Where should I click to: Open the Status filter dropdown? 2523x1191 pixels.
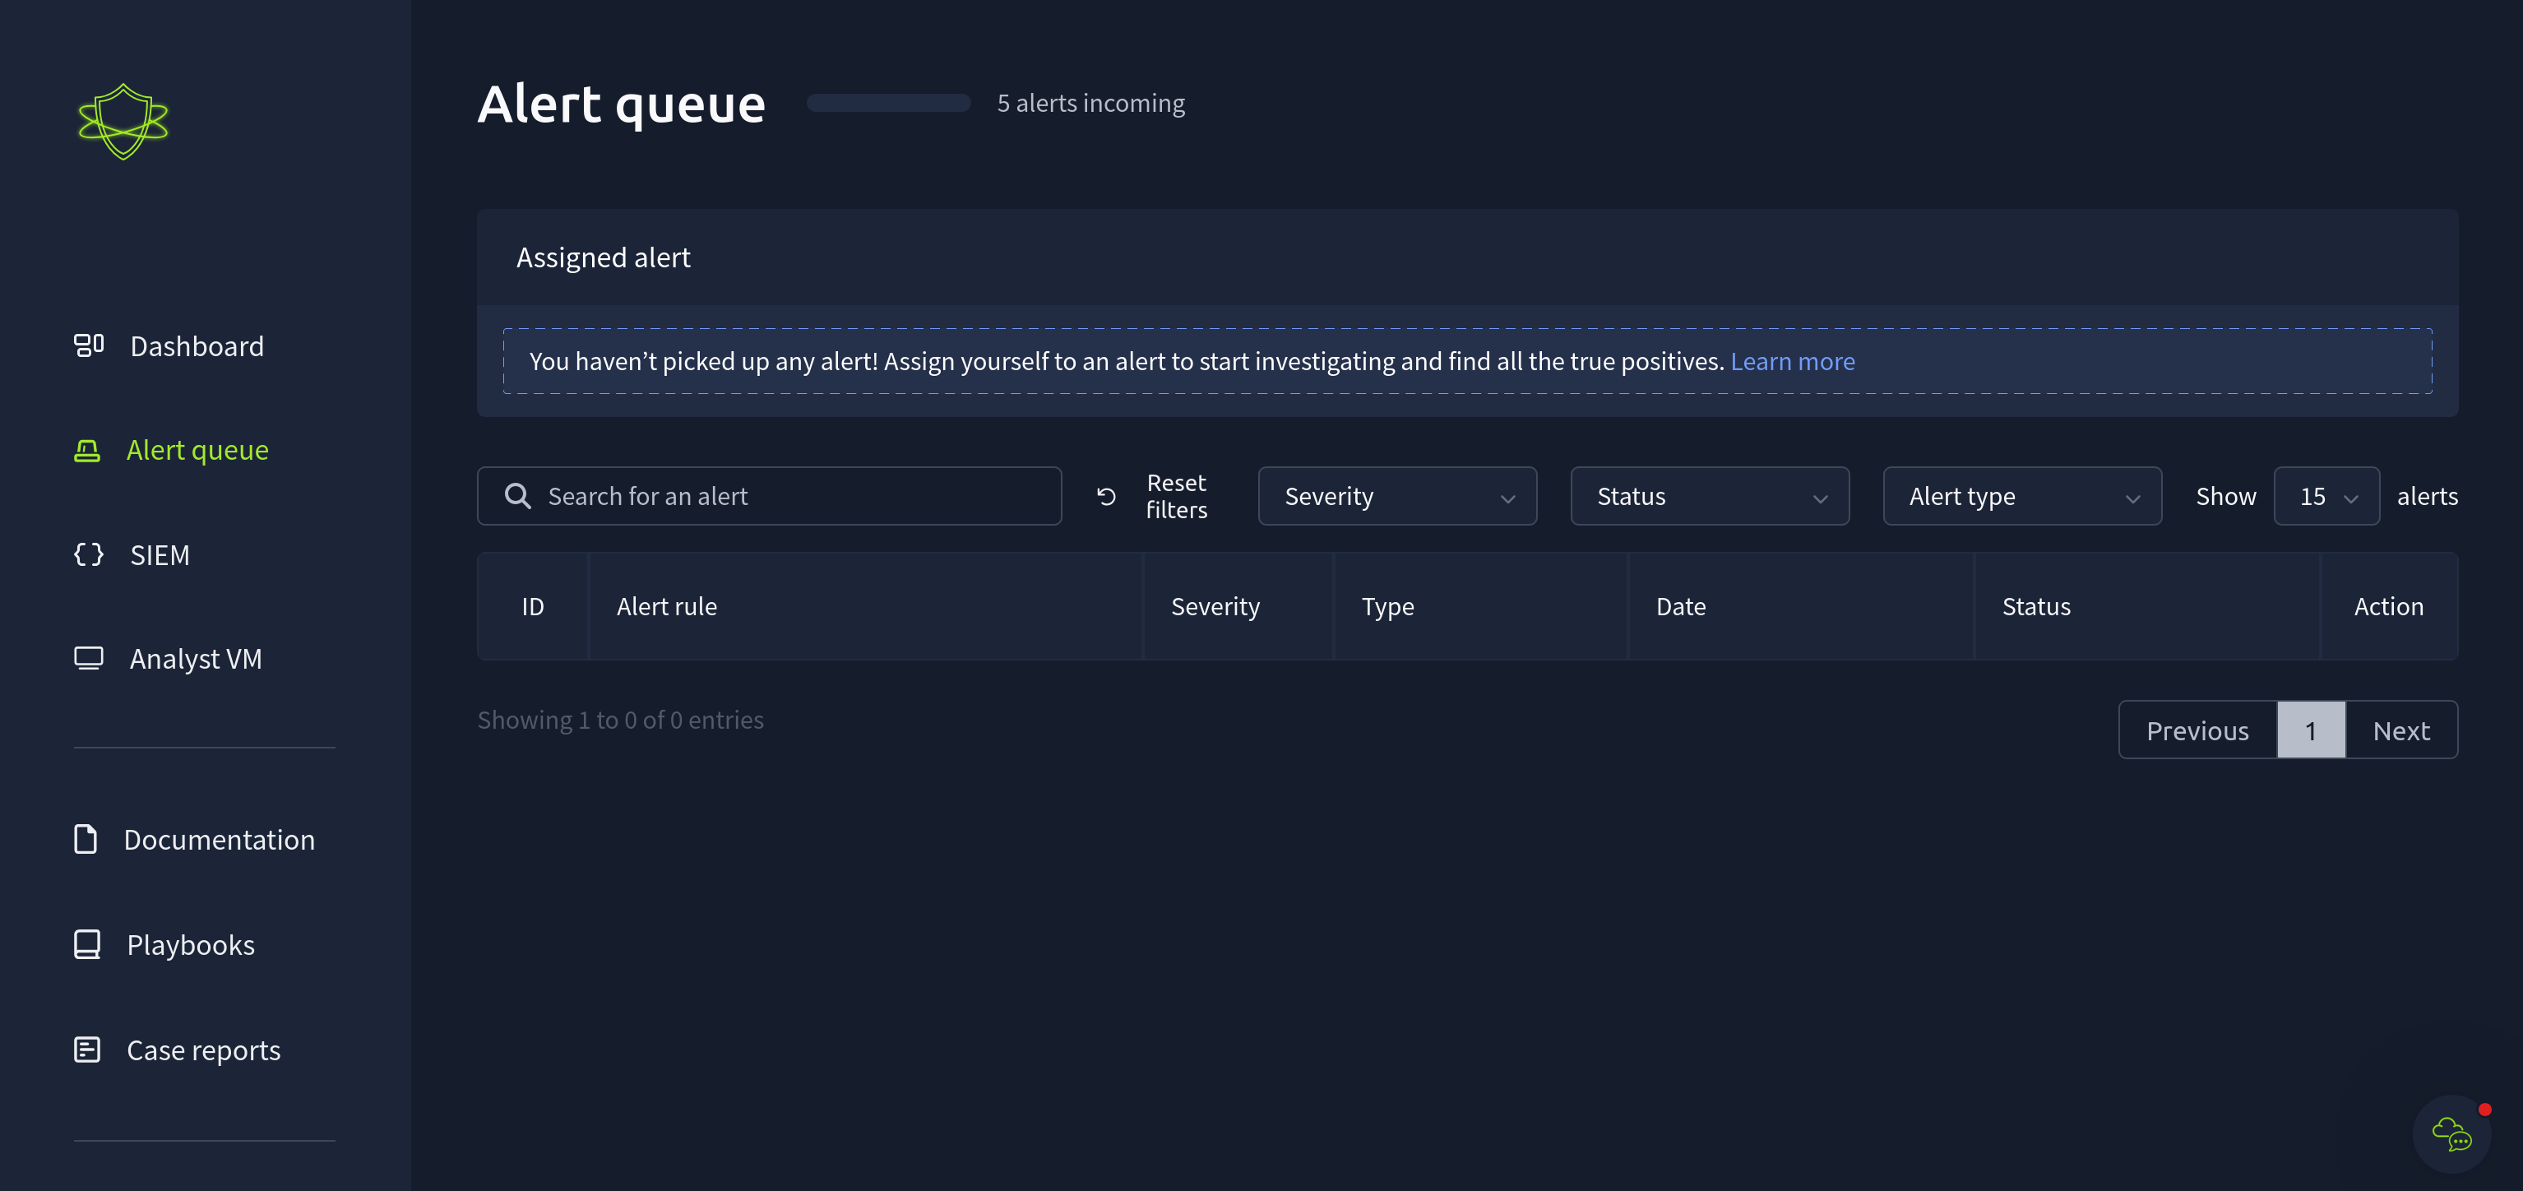[1709, 497]
